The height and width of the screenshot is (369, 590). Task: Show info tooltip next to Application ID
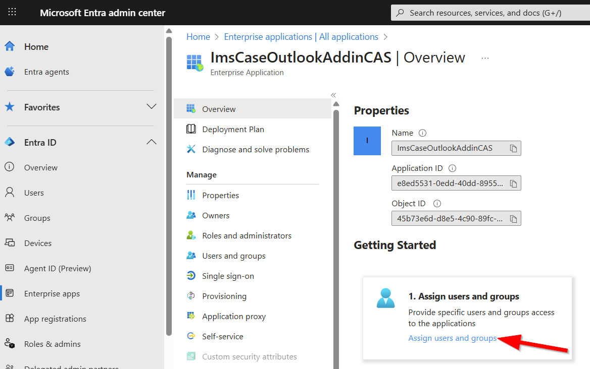tap(452, 168)
